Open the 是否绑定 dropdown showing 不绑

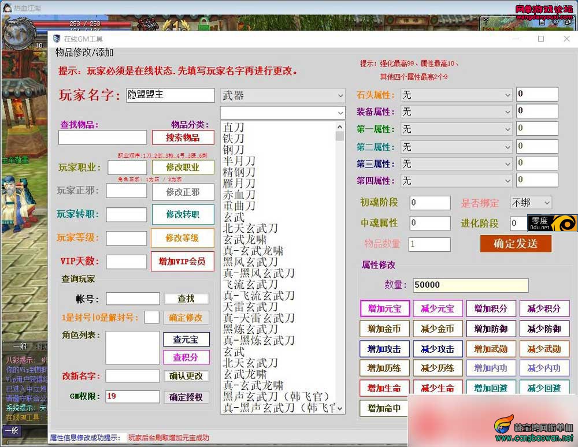(531, 203)
